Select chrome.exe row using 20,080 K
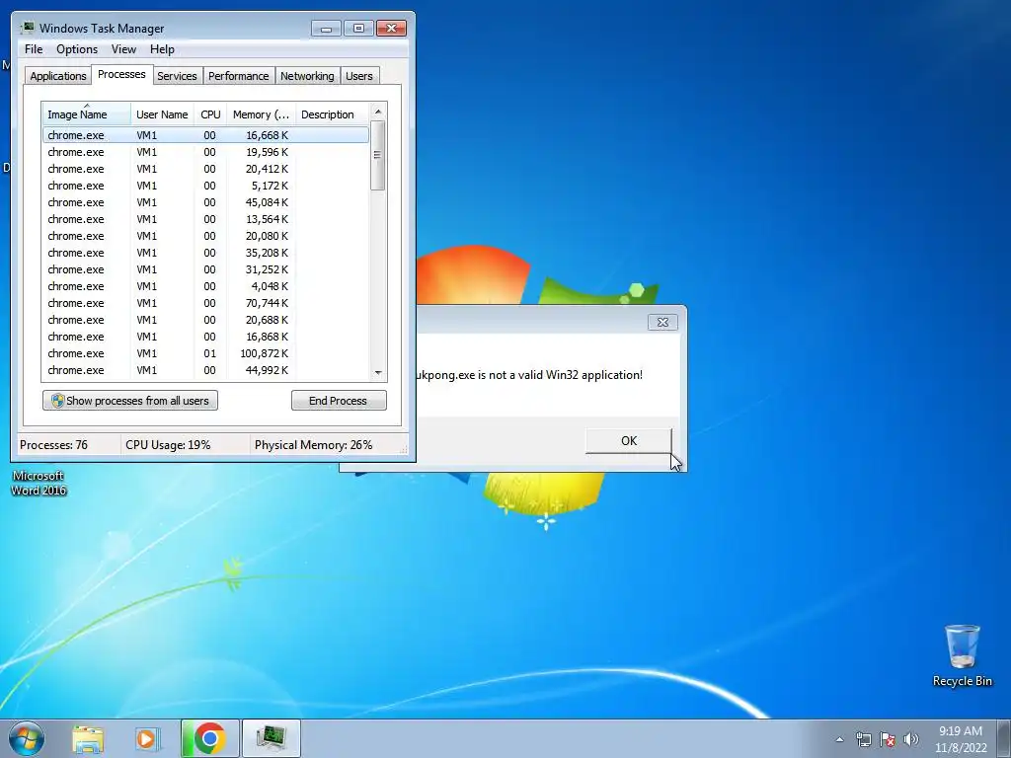Image resolution: width=1011 pixels, height=758 pixels. [205, 236]
